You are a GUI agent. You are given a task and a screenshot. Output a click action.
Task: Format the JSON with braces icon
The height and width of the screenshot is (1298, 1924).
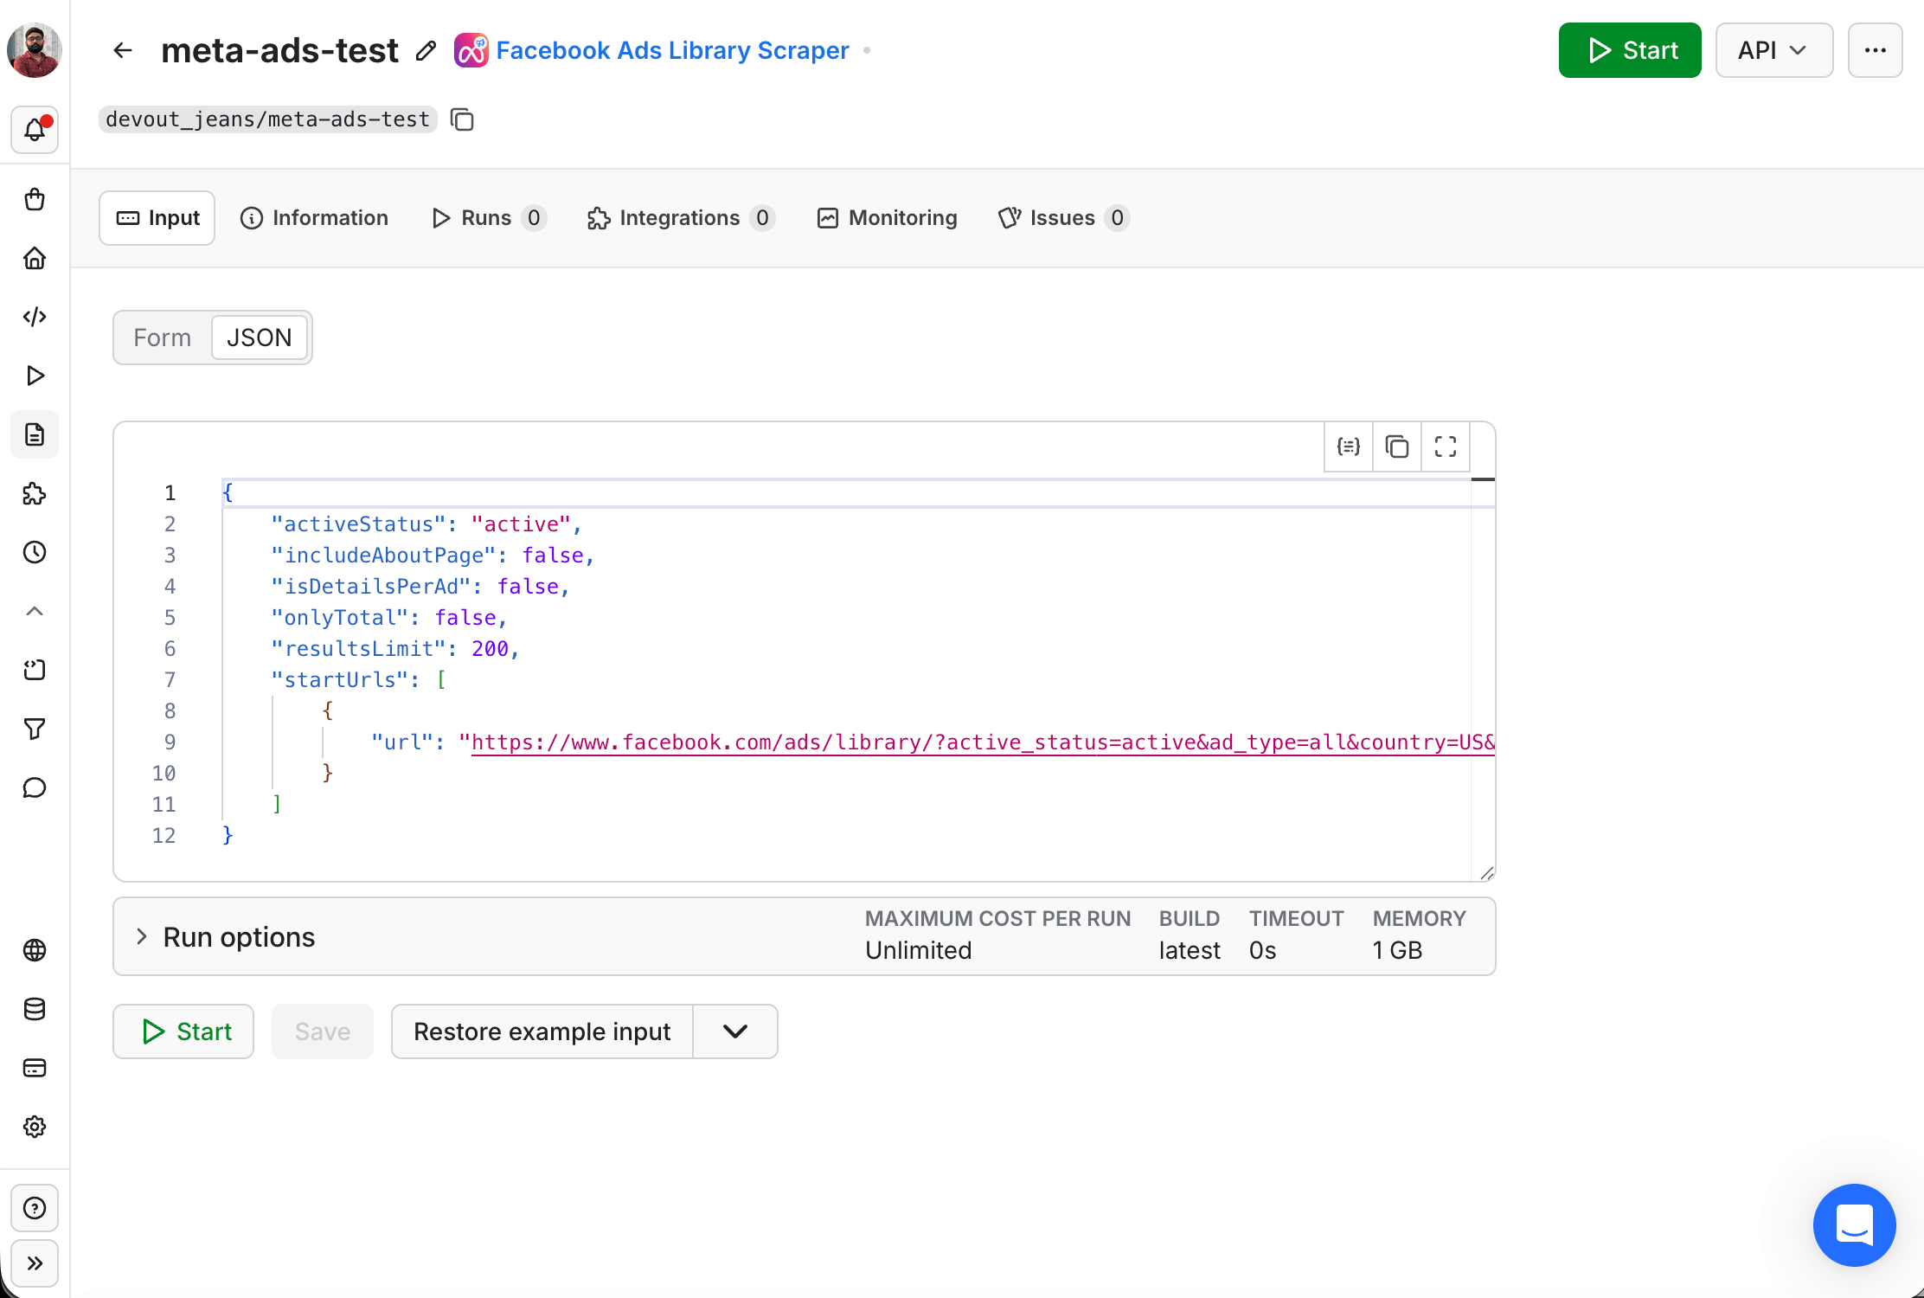(x=1349, y=447)
